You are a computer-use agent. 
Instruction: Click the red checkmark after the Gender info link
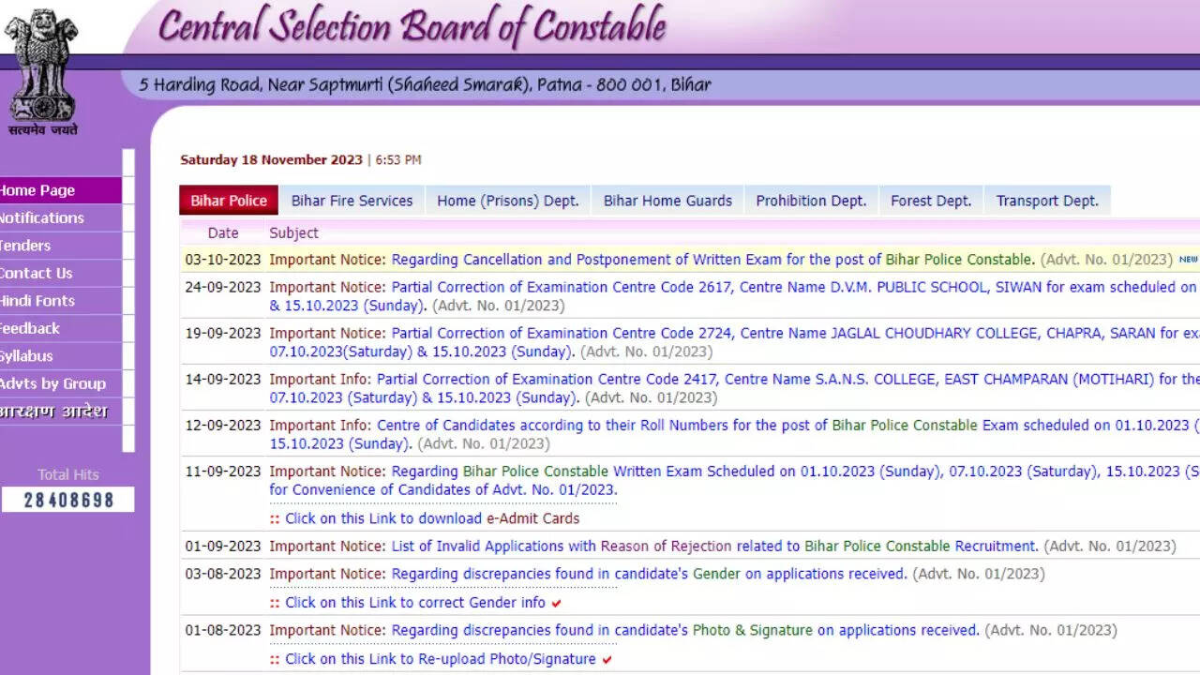(x=557, y=603)
